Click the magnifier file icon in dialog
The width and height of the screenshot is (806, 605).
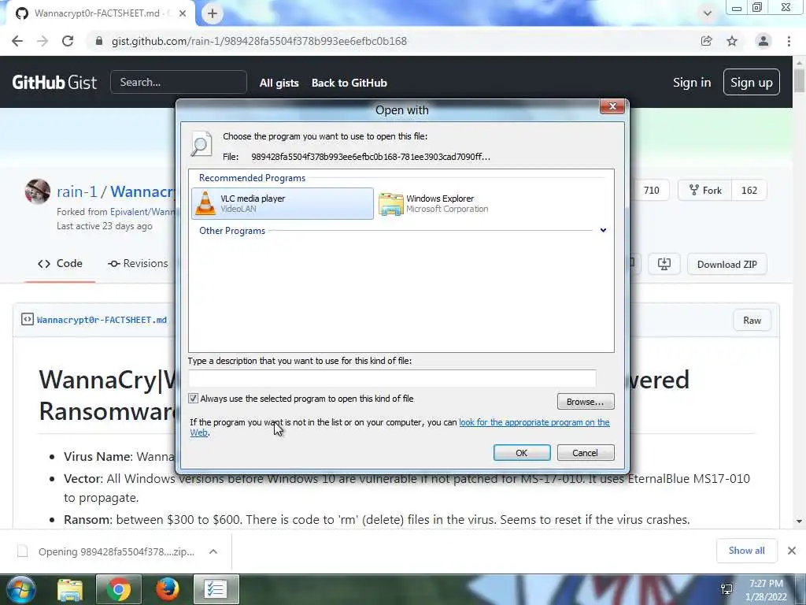tap(201, 144)
